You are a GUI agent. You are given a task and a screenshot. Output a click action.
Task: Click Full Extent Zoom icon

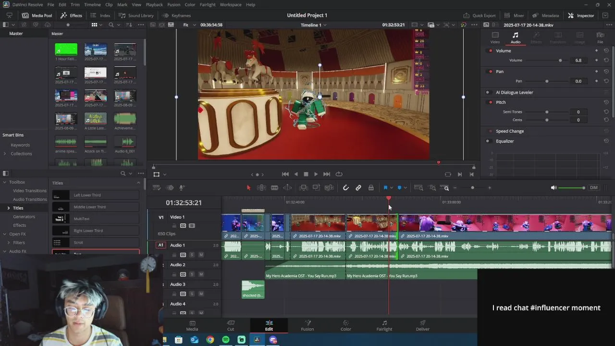418,188
